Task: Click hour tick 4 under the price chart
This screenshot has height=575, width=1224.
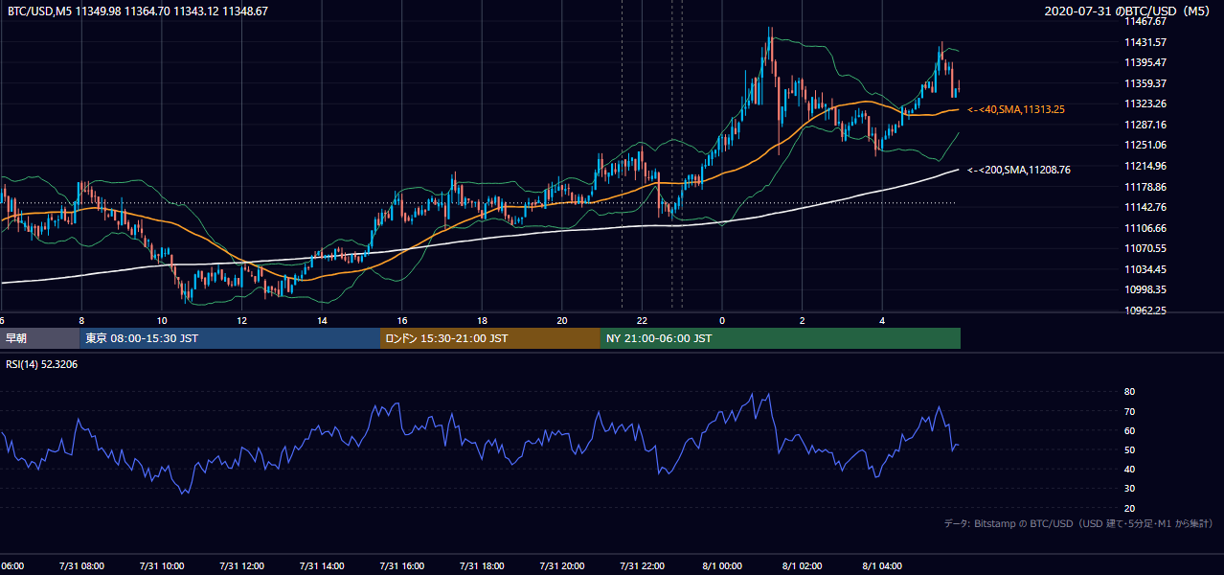Action: [883, 320]
